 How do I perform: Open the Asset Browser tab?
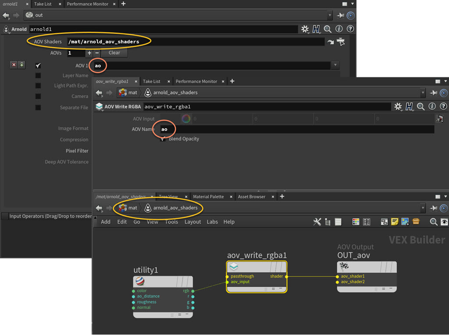(252, 196)
